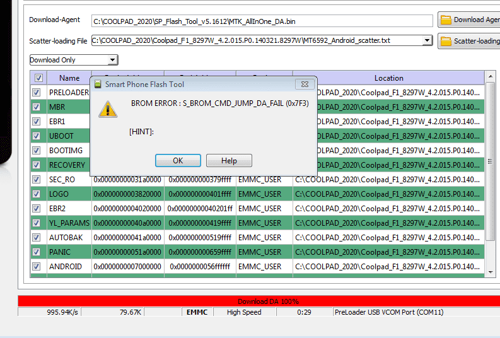
Task: Click the BROM ERROR message text
Action: [x=220, y=103]
